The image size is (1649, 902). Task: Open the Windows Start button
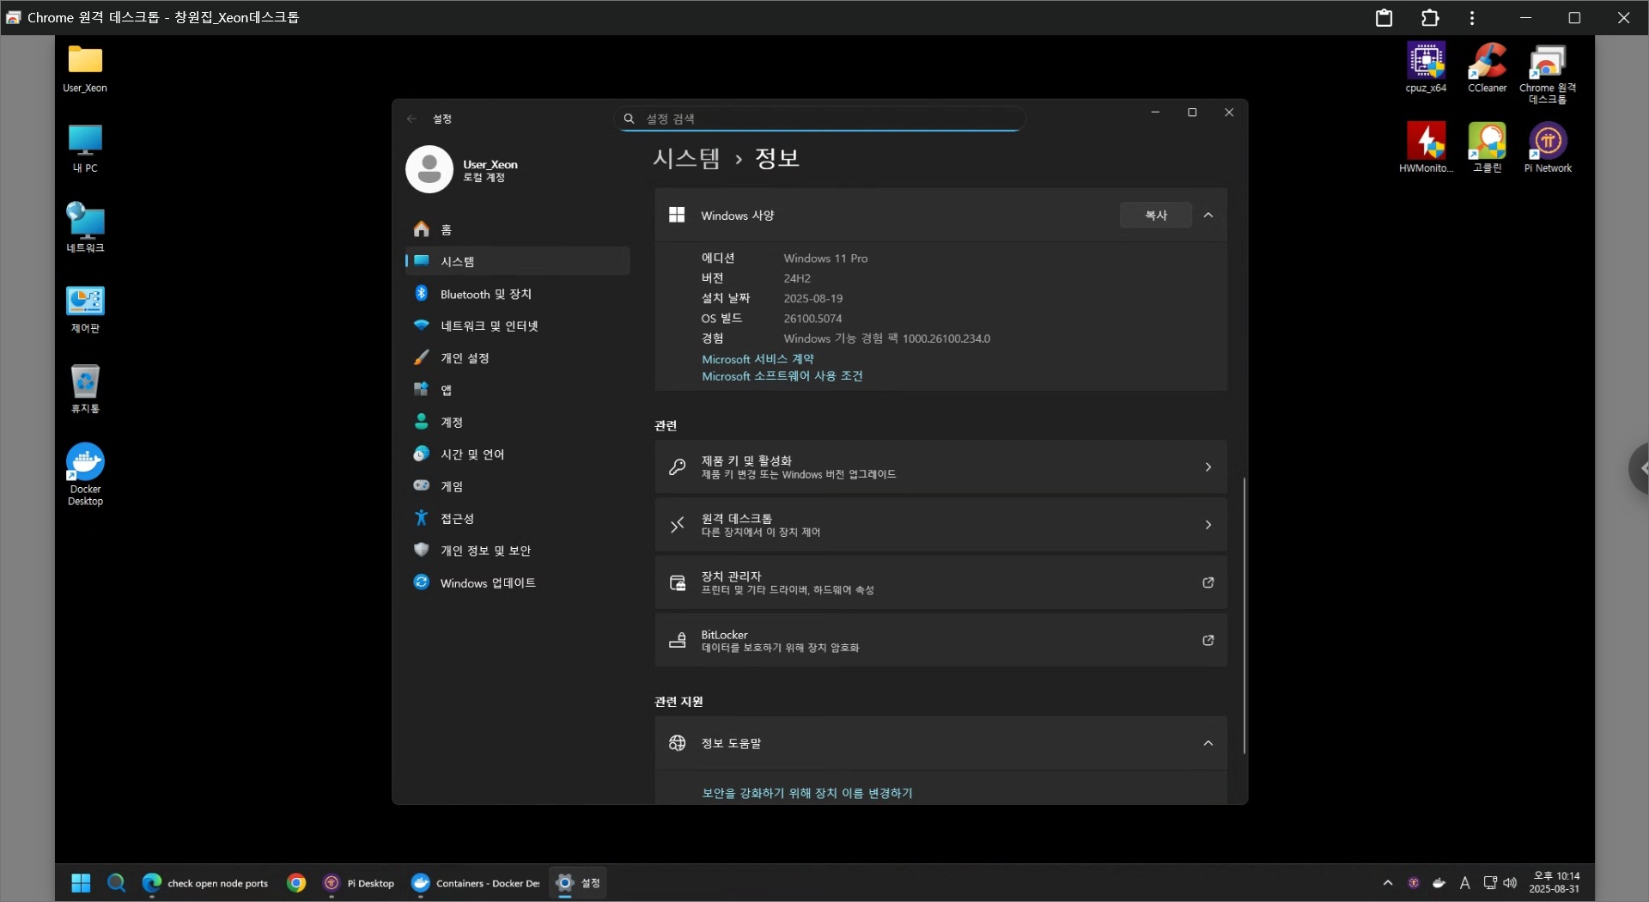click(x=81, y=882)
